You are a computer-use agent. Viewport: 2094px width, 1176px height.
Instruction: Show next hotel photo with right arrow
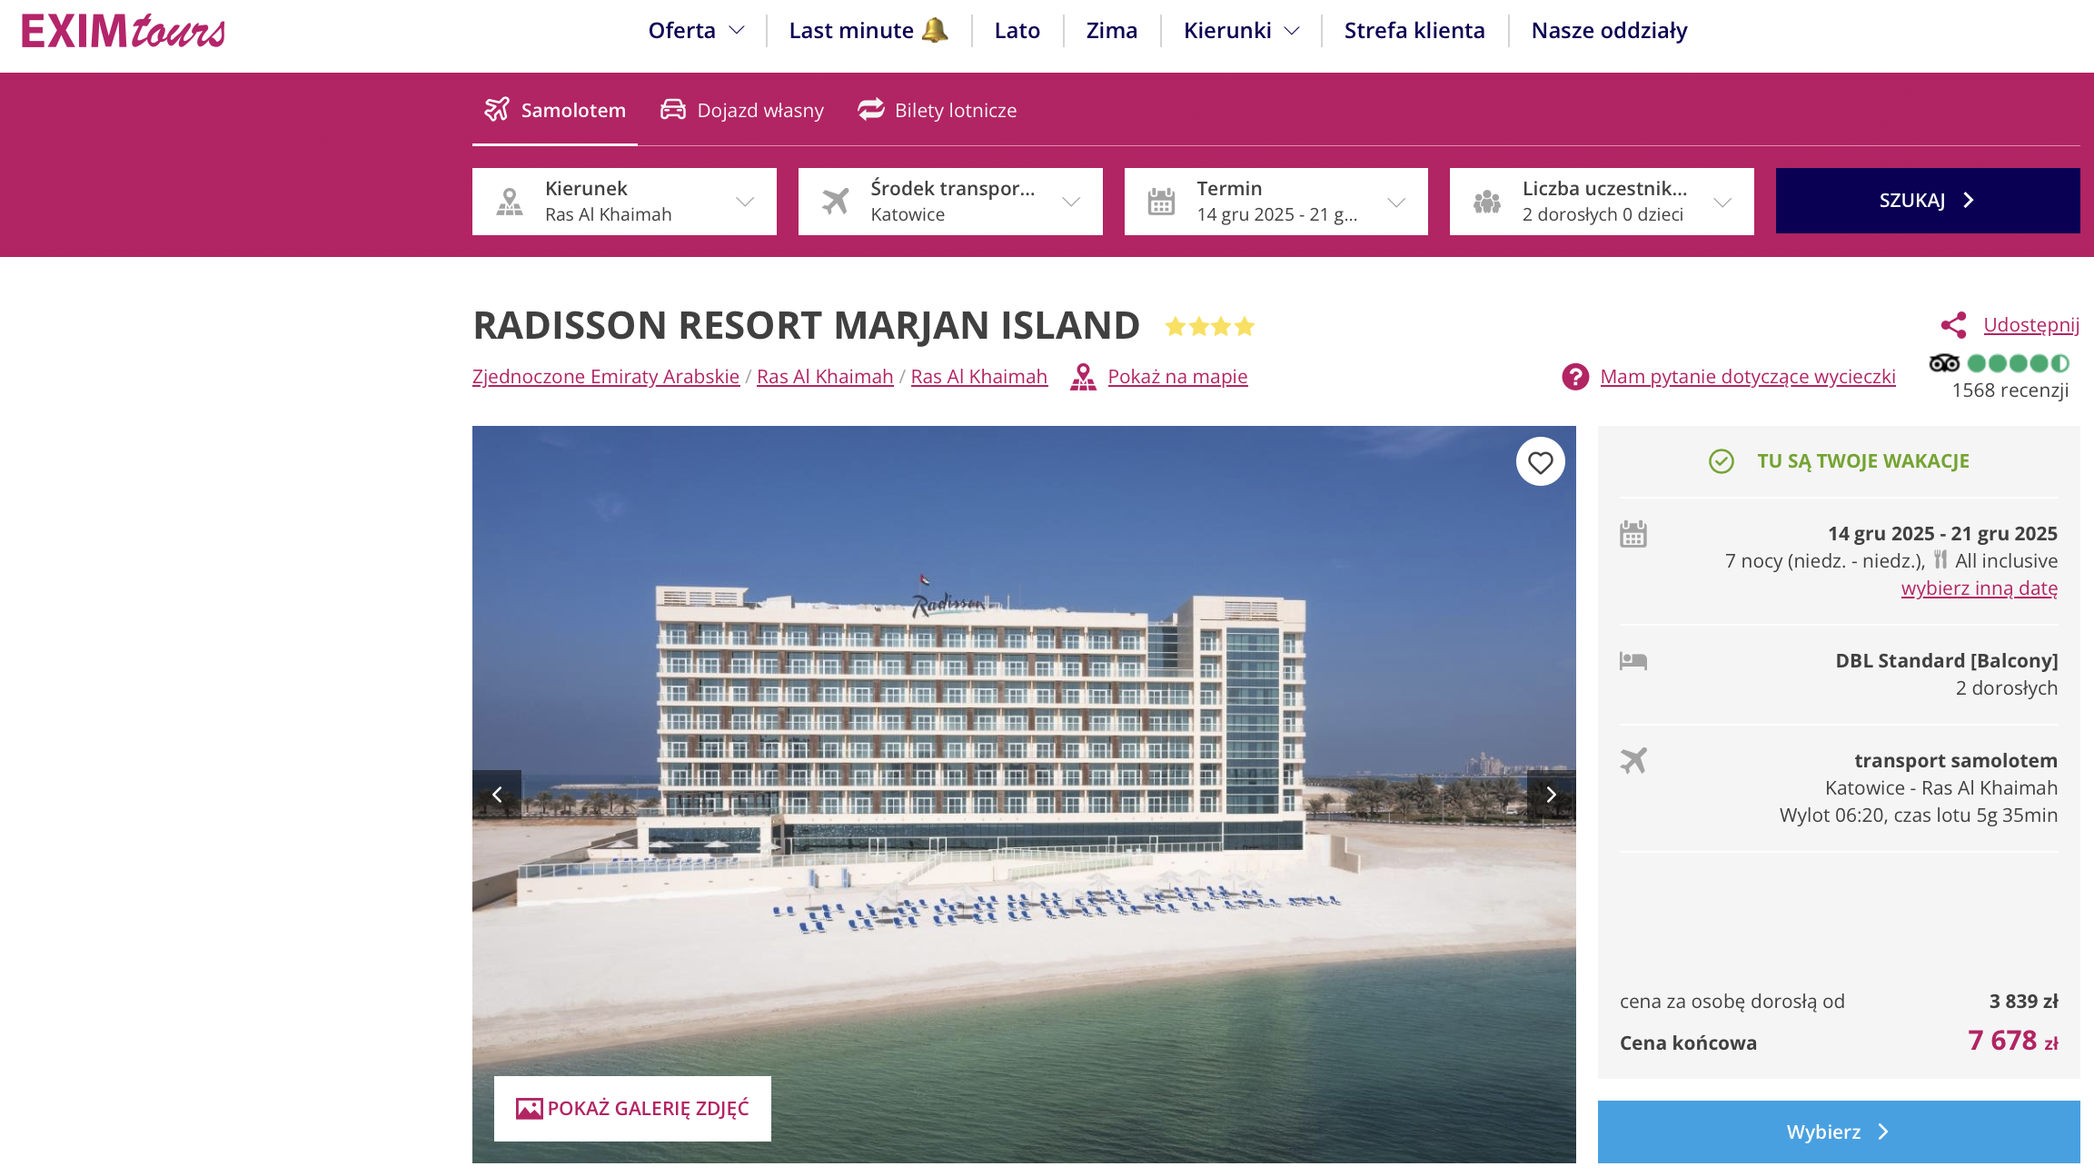pyautogui.click(x=1551, y=795)
